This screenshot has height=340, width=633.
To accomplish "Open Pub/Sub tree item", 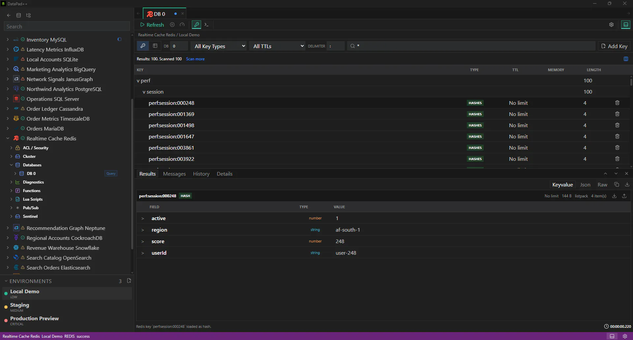I will [x=31, y=208].
